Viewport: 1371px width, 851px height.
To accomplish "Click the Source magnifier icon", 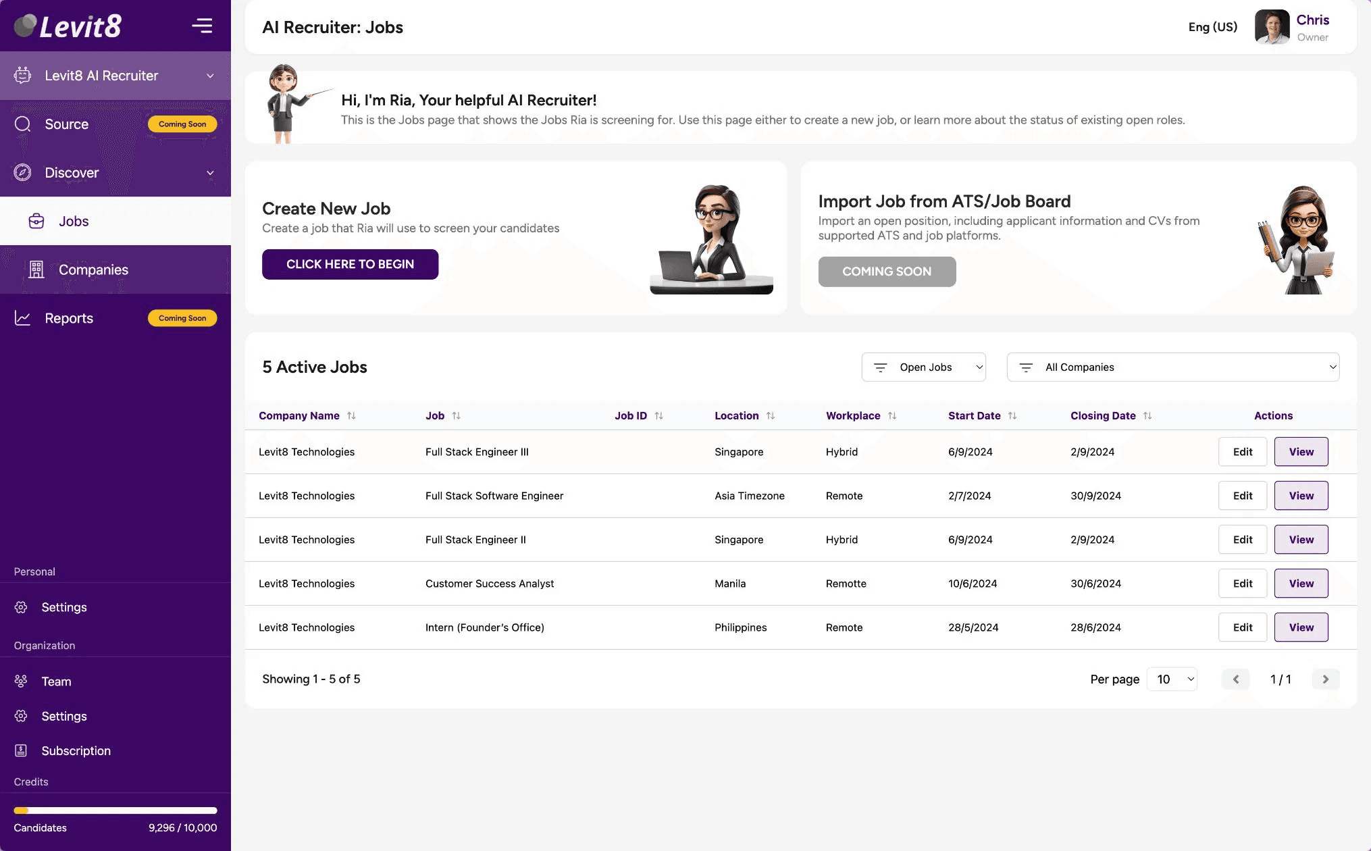I will coord(22,124).
